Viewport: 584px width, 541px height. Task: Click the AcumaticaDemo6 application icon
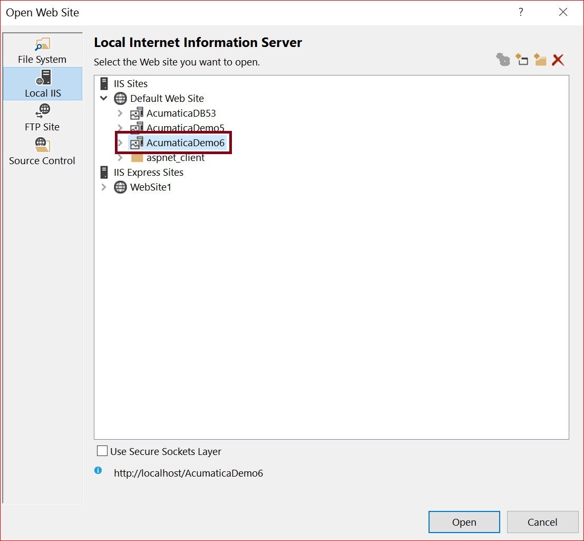[137, 143]
